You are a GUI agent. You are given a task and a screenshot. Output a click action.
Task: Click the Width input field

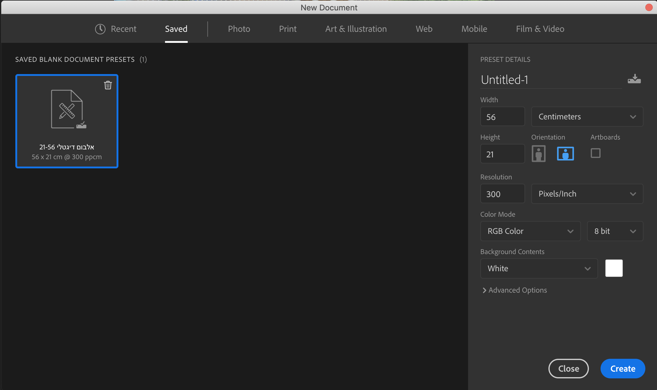coord(502,117)
